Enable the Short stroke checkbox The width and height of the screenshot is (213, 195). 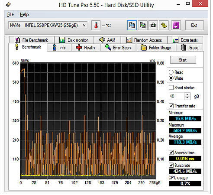click(171, 88)
